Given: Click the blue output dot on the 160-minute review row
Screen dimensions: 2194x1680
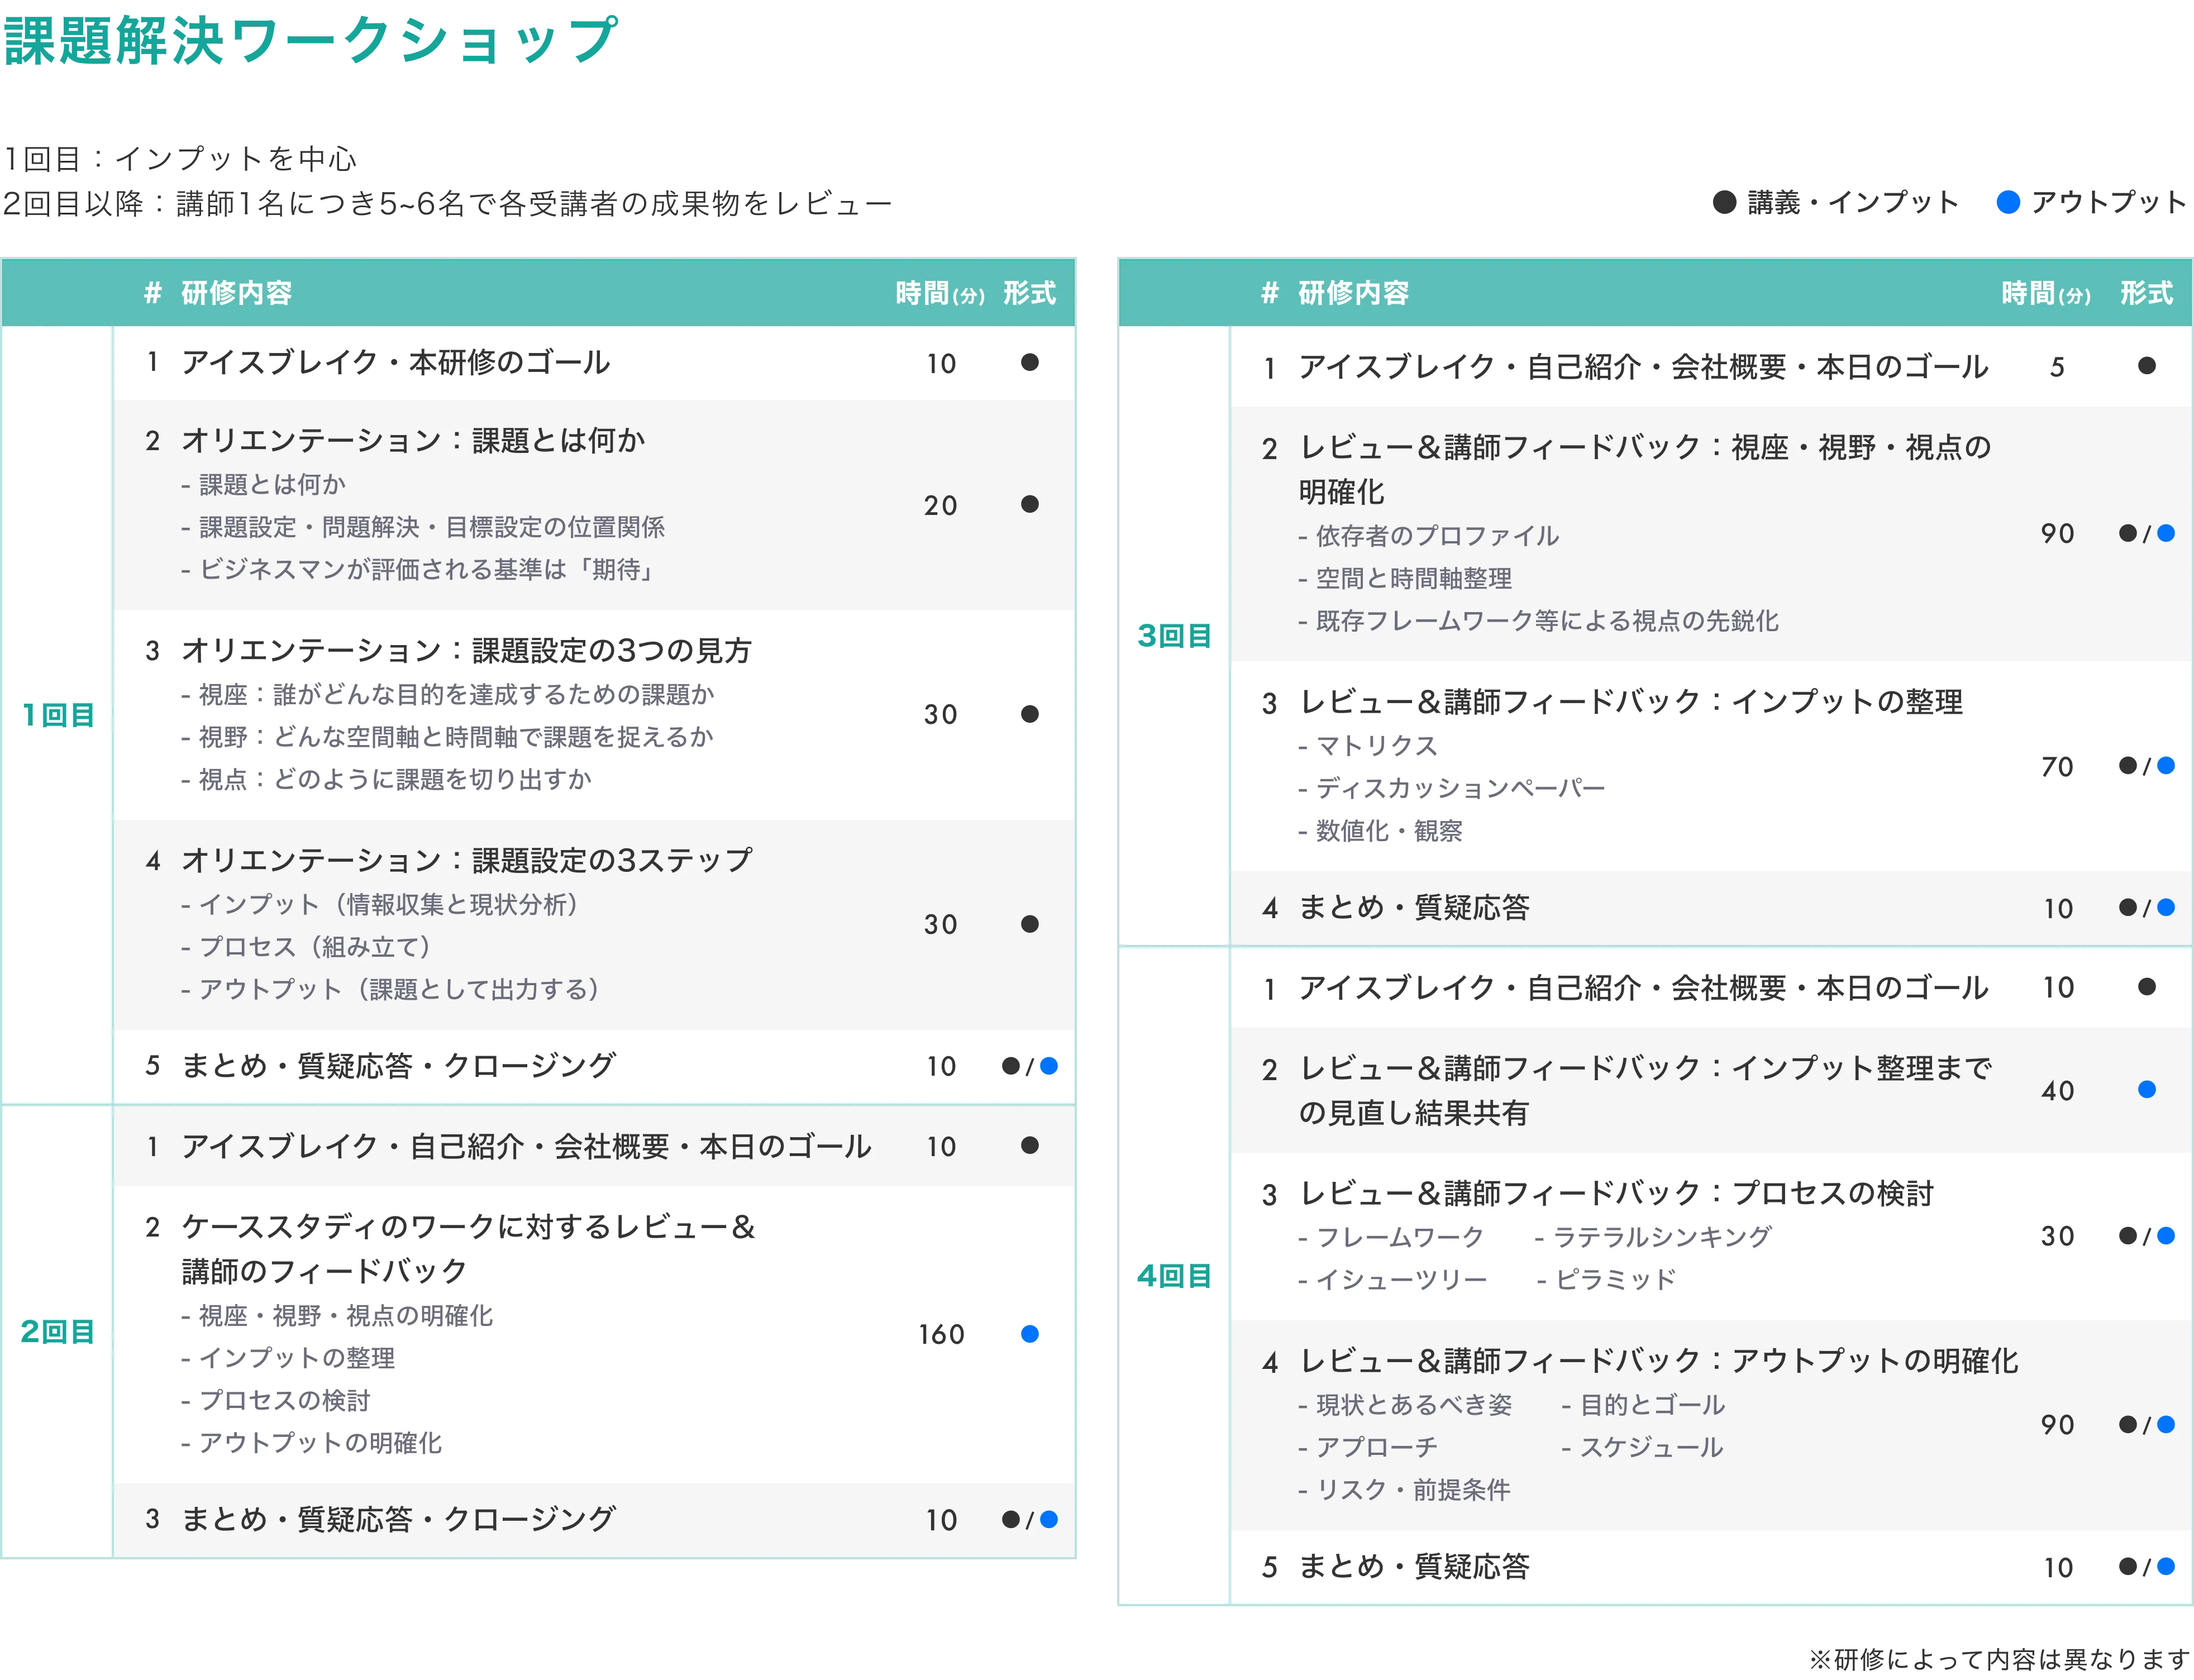Looking at the screenshot, I should 1030,1334.
